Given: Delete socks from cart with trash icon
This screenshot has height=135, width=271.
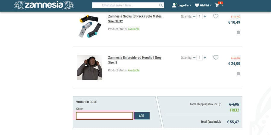Looking at the screenshot, I should [x=238, y=32].
